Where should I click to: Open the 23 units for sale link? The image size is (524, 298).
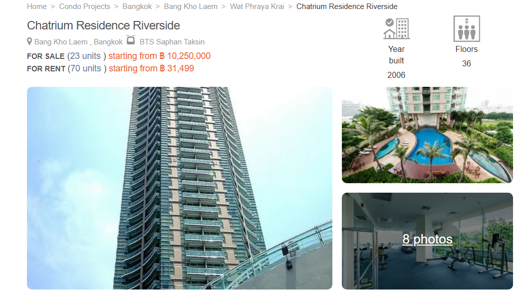point(85,56)
